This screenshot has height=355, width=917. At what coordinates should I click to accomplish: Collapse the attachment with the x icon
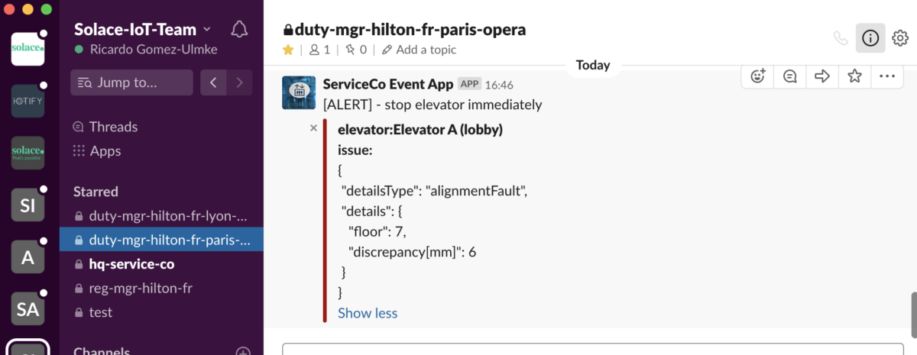[x=313, y=128]
